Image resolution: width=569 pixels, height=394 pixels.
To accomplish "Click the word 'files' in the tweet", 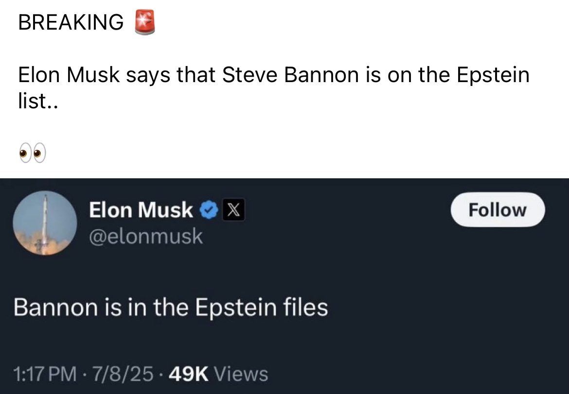I will click(305, 308).
